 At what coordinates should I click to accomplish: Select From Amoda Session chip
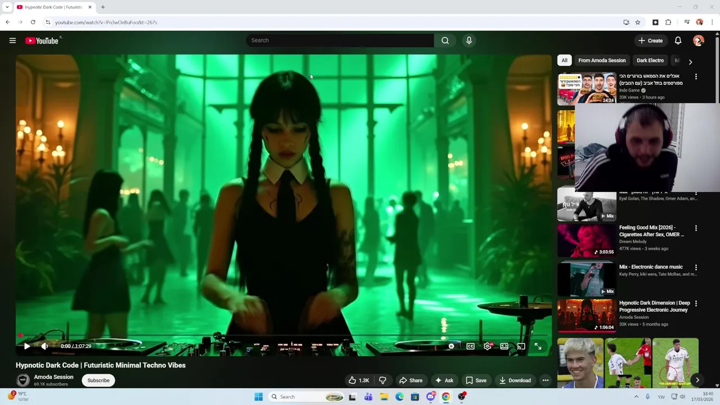pyautogui.click(x=602, y=60)
